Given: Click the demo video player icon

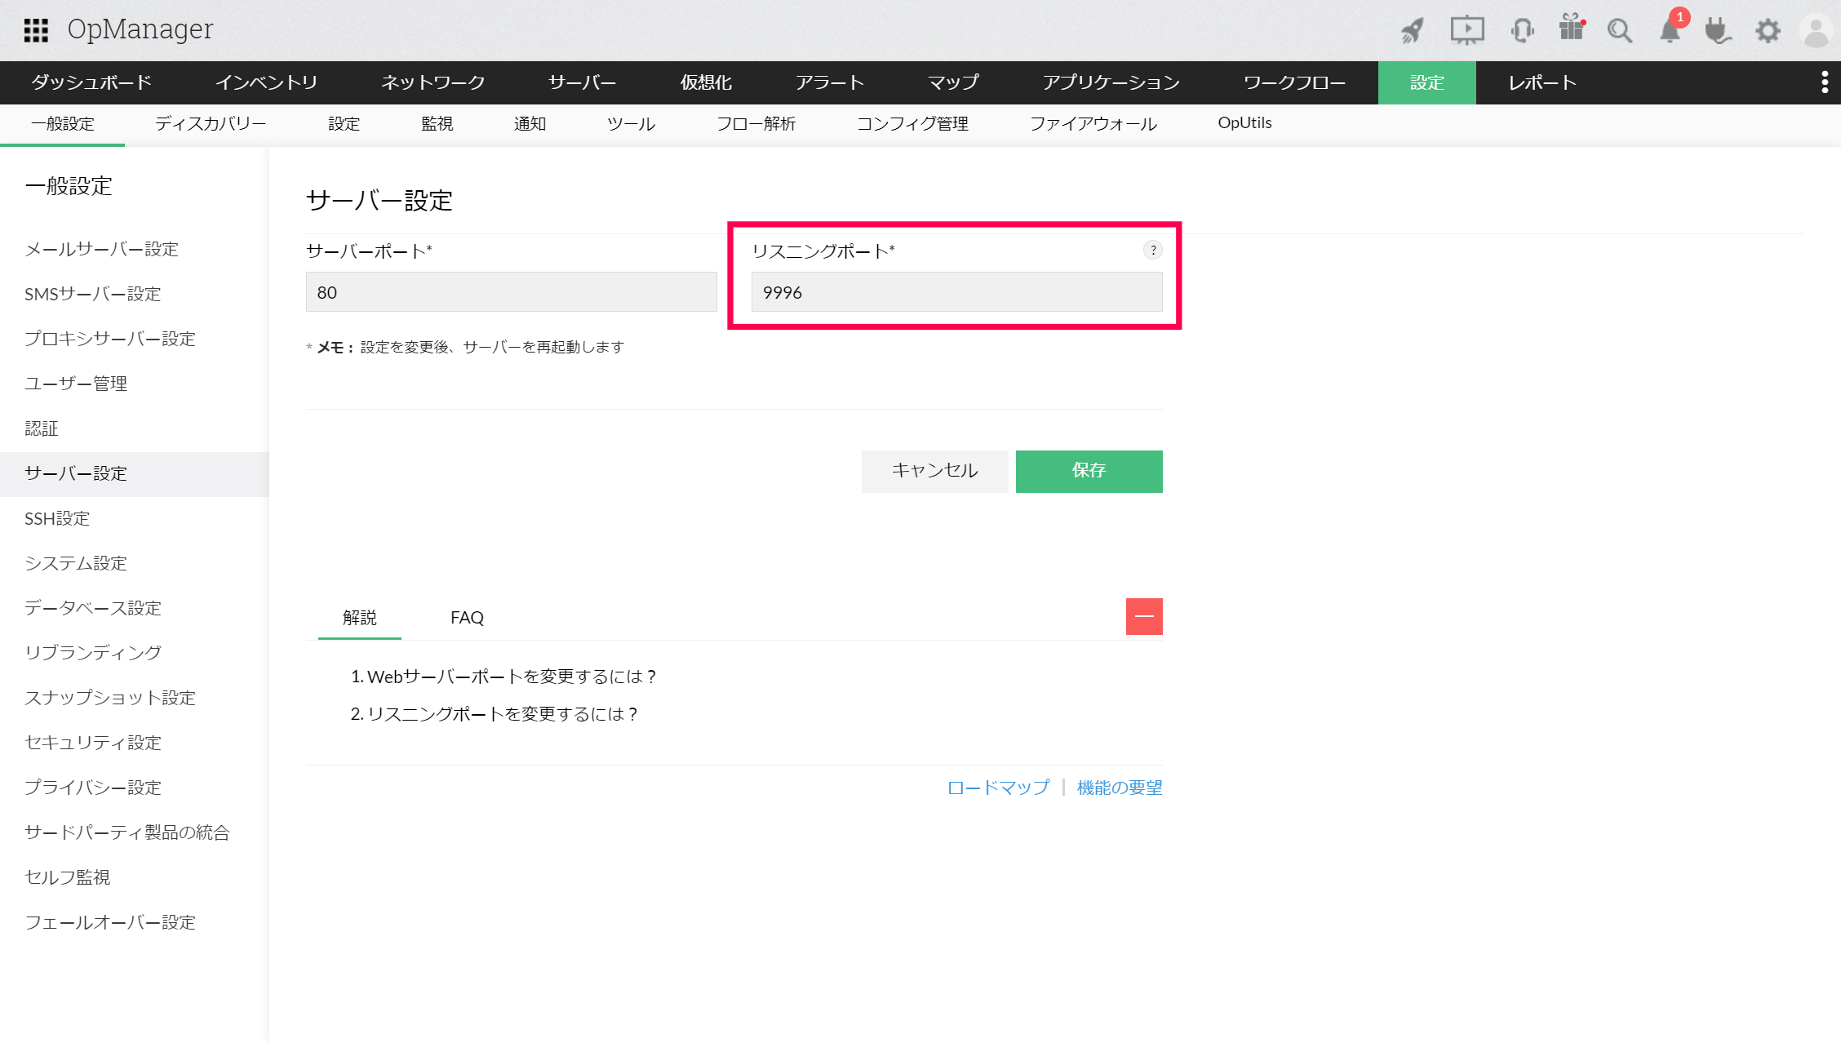Looking at the screenshot, I should (1466, 29).
